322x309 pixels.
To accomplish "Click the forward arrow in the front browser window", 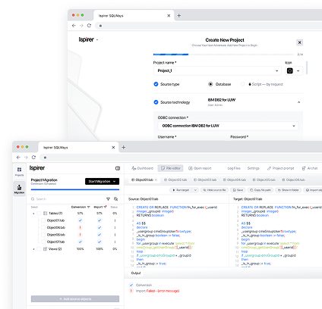I will click(26, 158).
